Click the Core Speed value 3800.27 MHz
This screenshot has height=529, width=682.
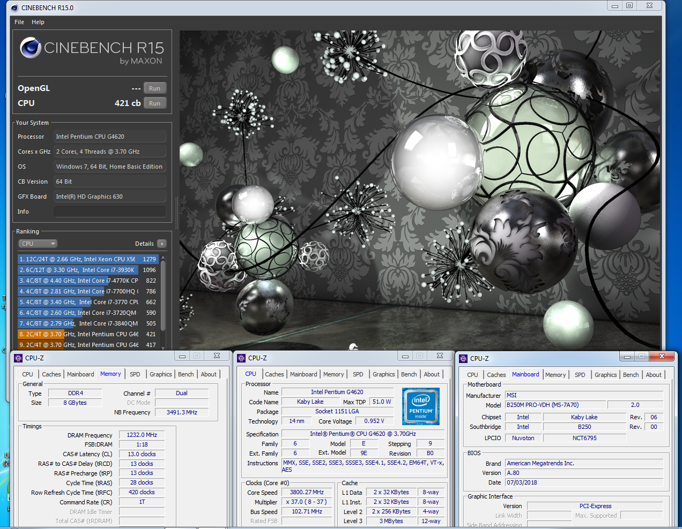(x=307, y=493)
